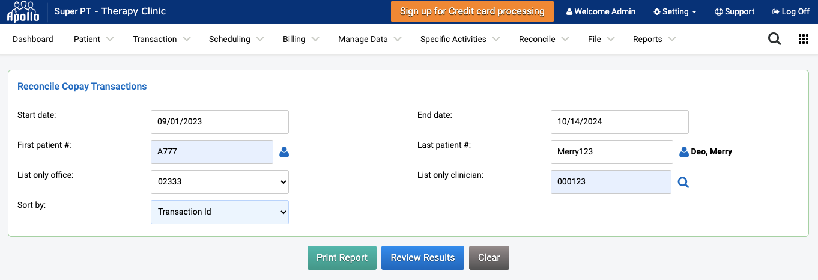Click Log Off in the header
This screenshot has height=280, width=818.
[x=790, y=11]
